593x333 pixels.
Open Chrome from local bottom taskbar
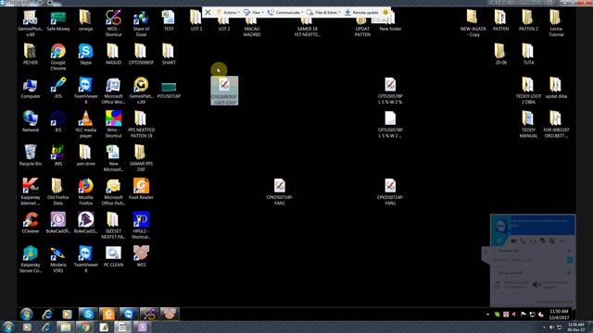pos(84,327)
